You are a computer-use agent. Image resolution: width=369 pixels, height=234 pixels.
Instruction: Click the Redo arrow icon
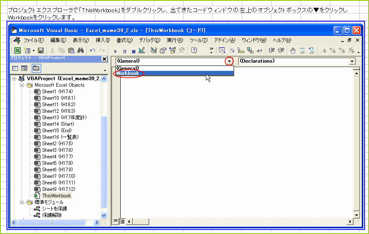[102, 50]
